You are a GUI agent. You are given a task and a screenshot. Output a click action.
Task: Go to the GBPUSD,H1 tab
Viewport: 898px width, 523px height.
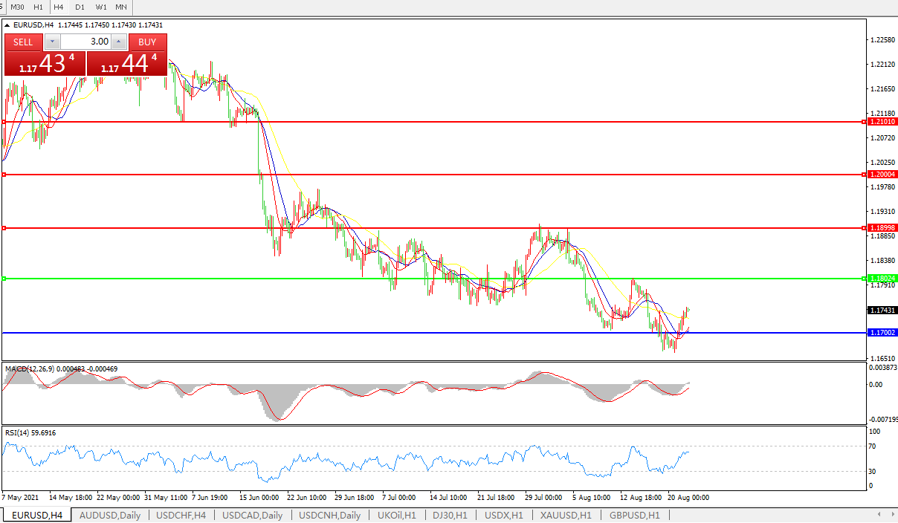pos(634,515)
